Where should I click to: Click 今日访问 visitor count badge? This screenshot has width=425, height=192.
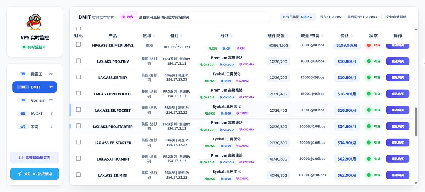[x=297, y=17]
